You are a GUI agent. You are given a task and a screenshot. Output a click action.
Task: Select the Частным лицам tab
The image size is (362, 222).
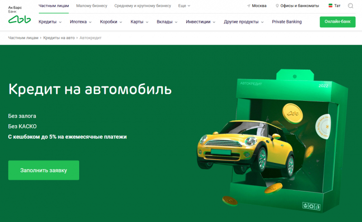point(53,6)
